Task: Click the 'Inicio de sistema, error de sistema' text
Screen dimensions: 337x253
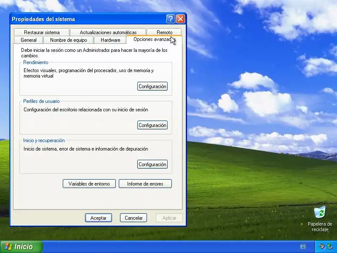Action: 86,149
